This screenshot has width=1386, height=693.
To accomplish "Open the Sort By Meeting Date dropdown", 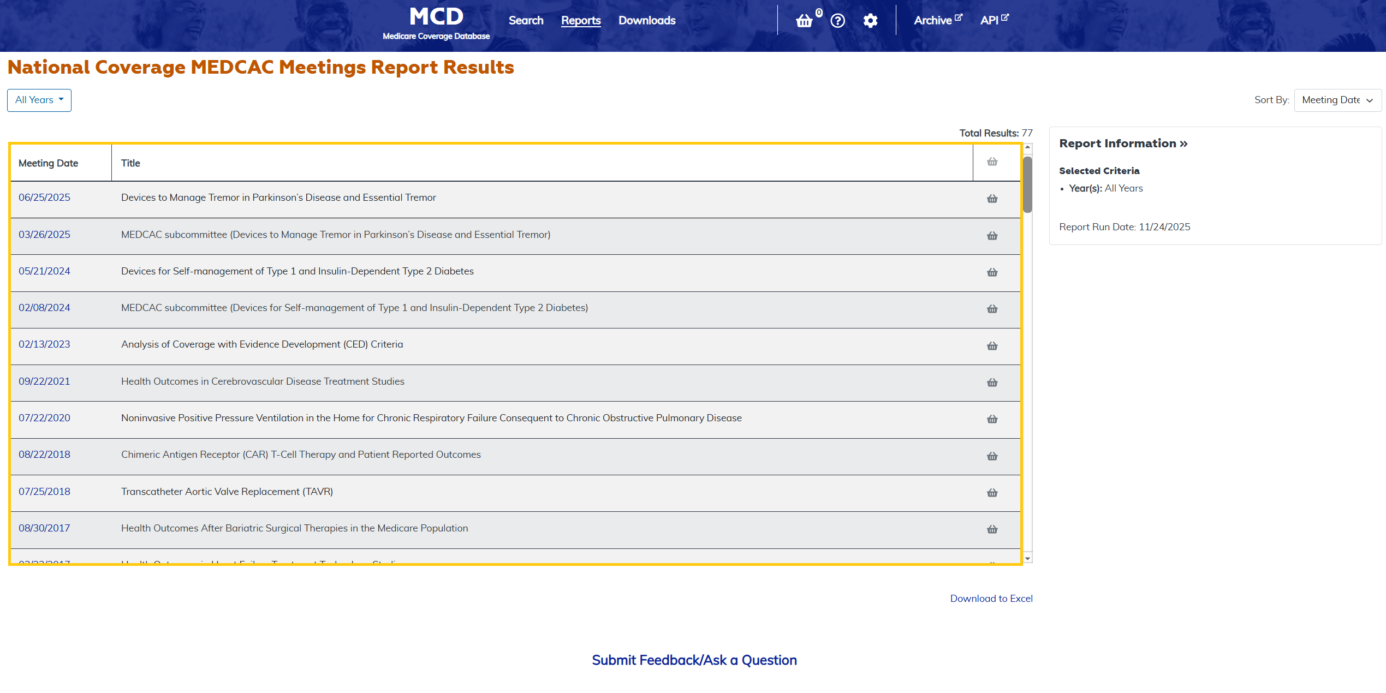I will point(1337,100).
